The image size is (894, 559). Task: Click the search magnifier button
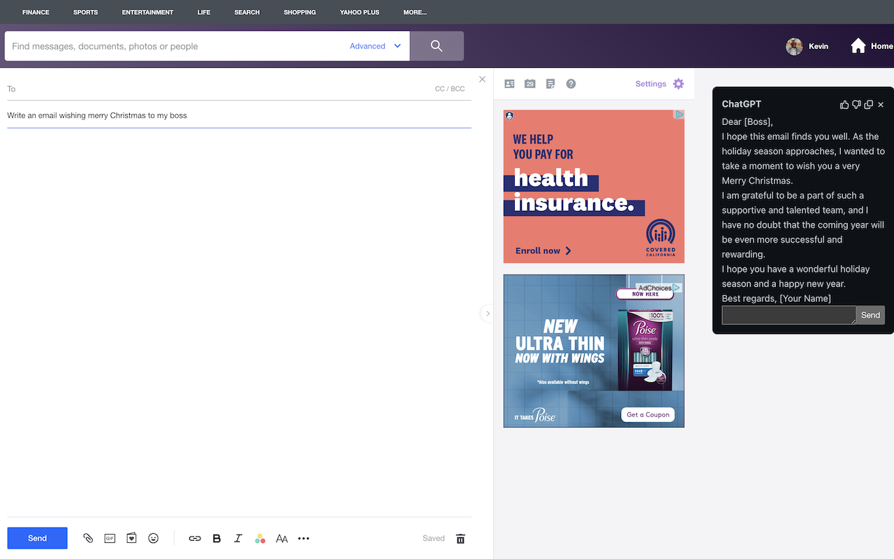(437, 46)
